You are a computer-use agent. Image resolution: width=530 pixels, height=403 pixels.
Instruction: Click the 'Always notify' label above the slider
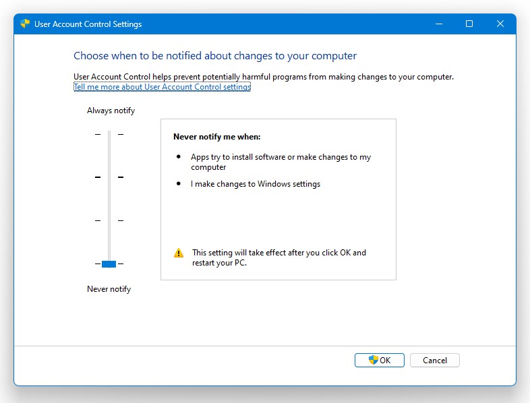tap(111, 111)
